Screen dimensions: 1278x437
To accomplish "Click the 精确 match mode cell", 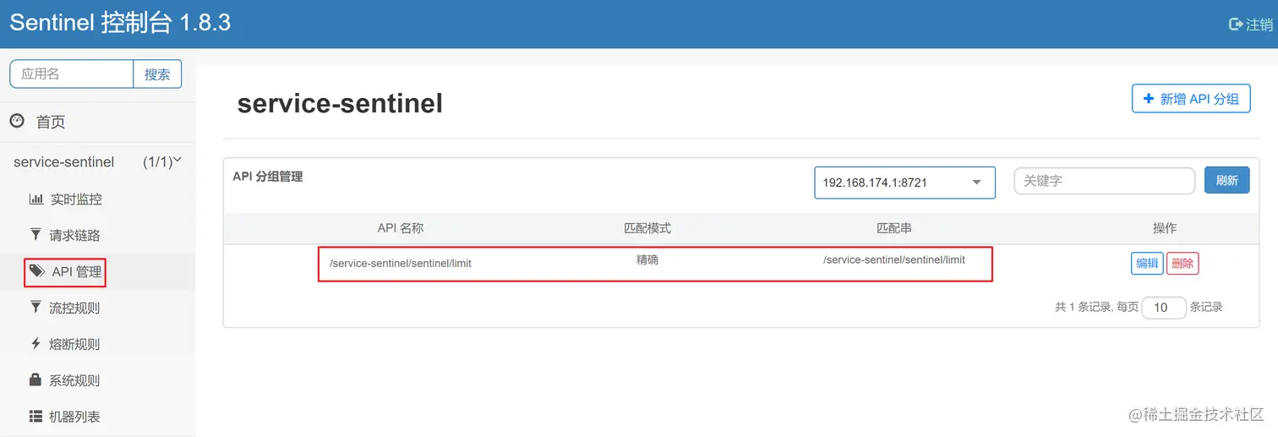I will tap(647, 260).
